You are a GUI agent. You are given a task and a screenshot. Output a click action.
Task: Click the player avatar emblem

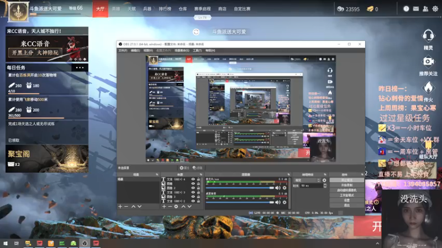click(x=18, y=12)
